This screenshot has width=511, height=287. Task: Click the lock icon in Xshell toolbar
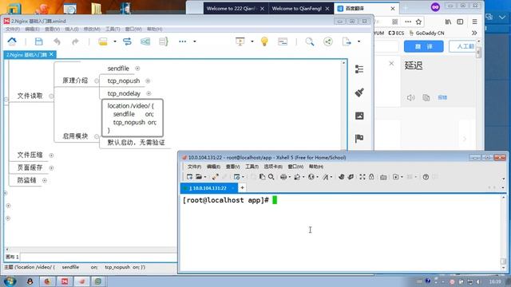coord(371,177)
